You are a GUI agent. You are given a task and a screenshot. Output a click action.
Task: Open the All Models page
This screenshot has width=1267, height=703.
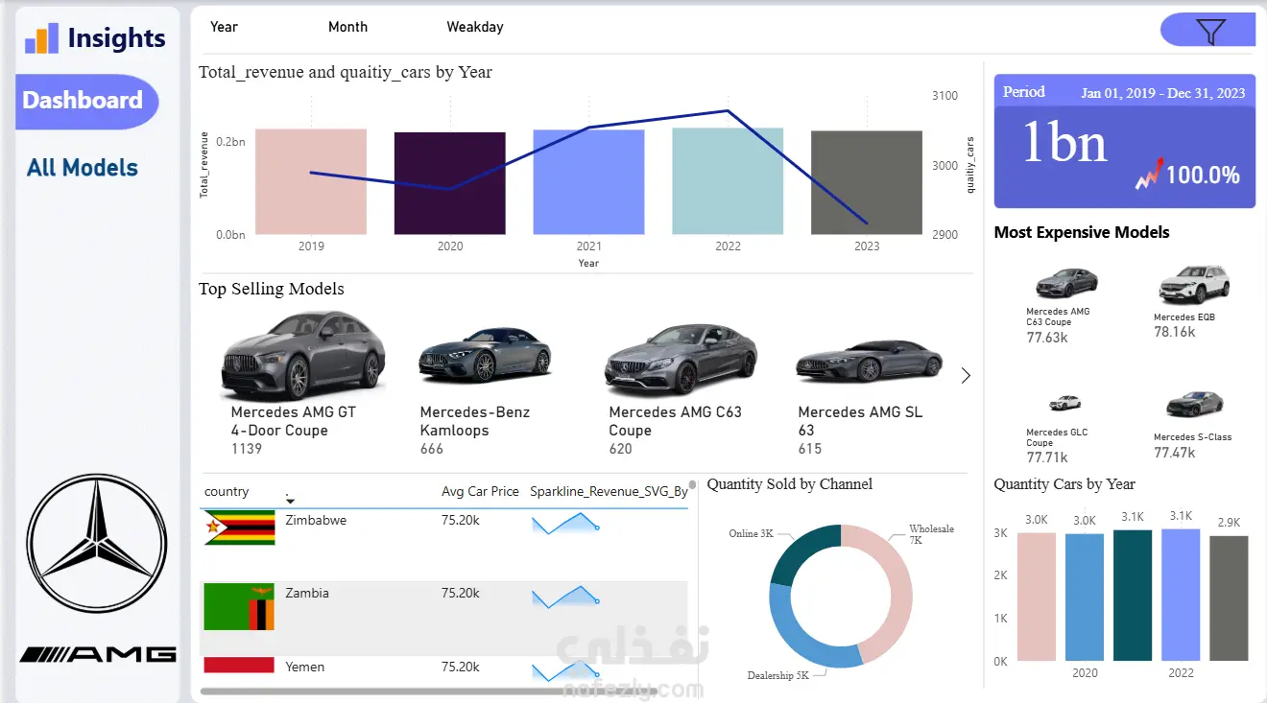coord(83,168)
